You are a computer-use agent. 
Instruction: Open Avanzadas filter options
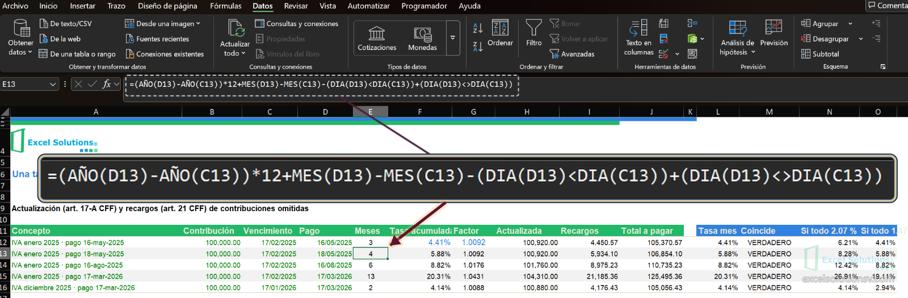pos(572,54)
